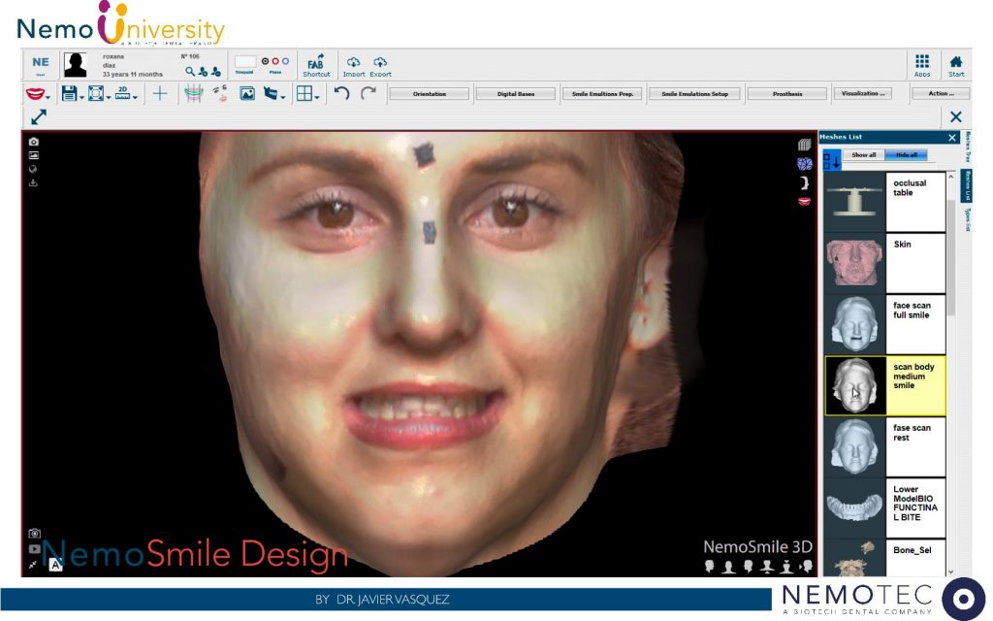Open the Orientation step
The width and height of the screenshot is (993, 621).
430,94
